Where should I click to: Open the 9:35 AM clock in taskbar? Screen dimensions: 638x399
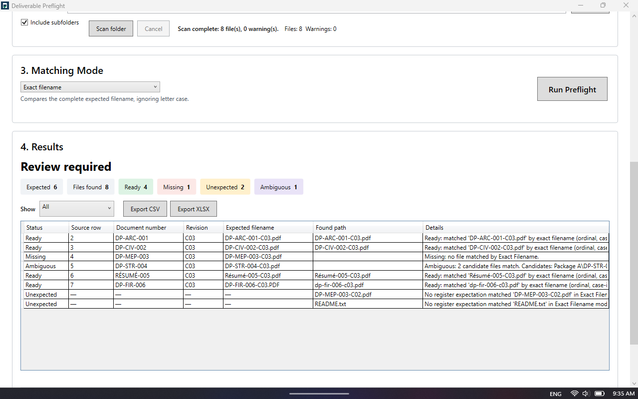624,394
